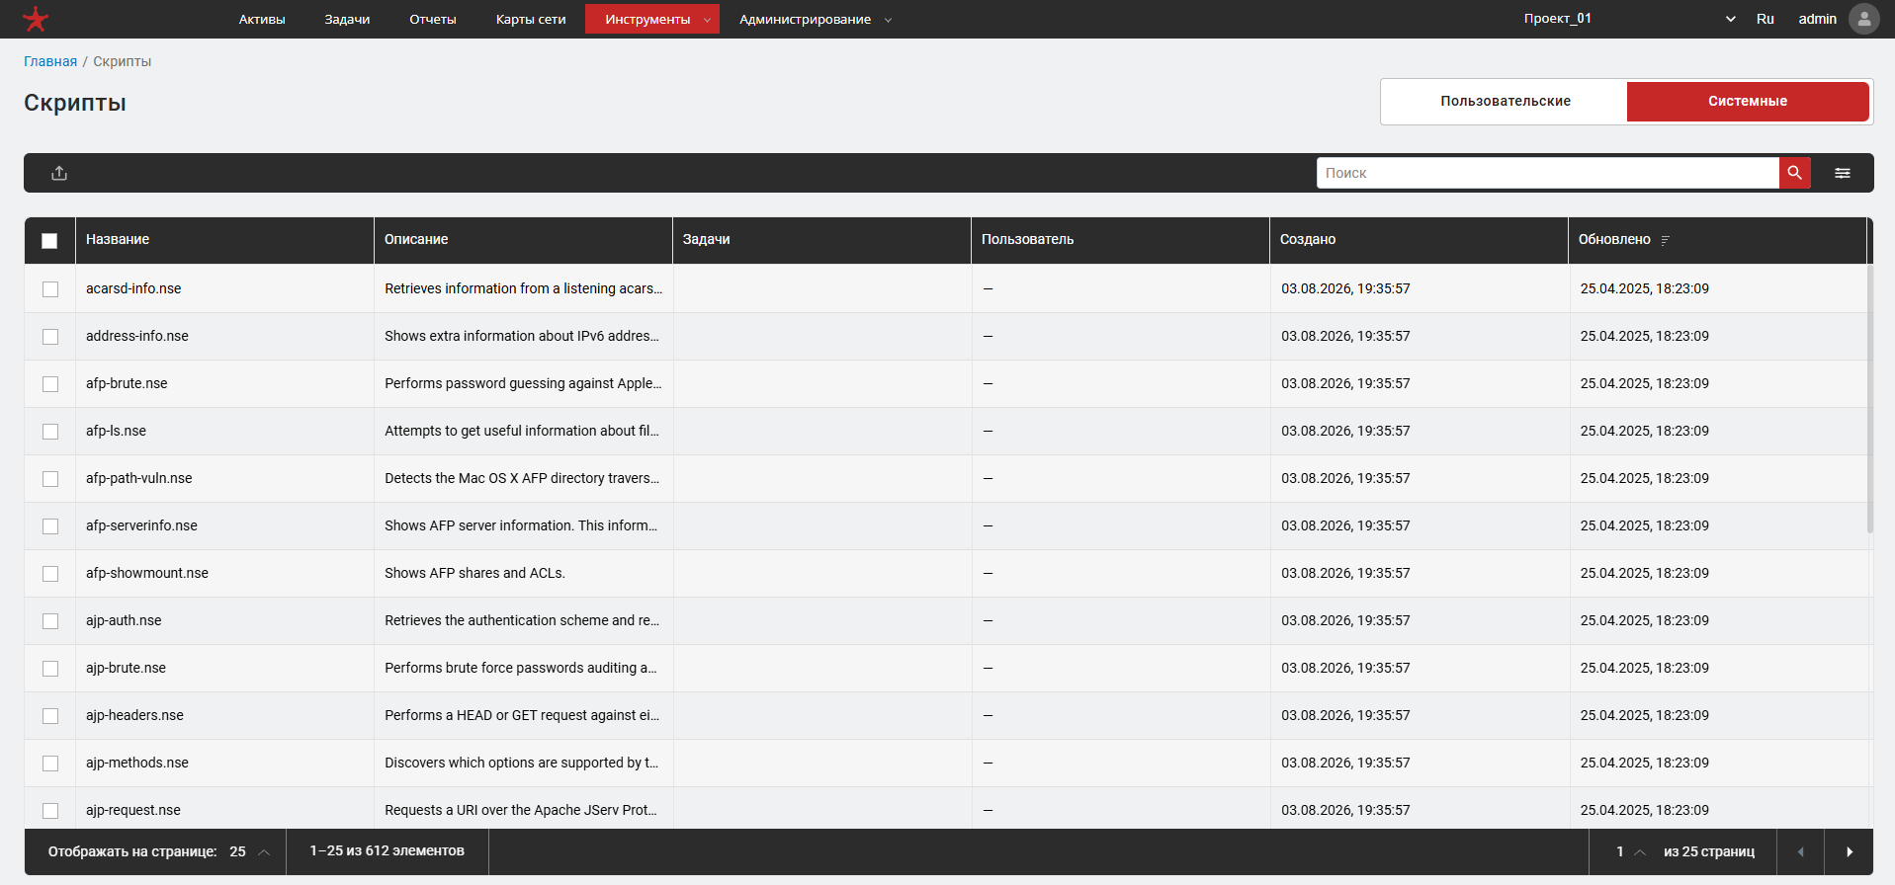Viewport: 1895px width, 885px height.
Task: Open the Карты сети menu
Action: point(531,19)
